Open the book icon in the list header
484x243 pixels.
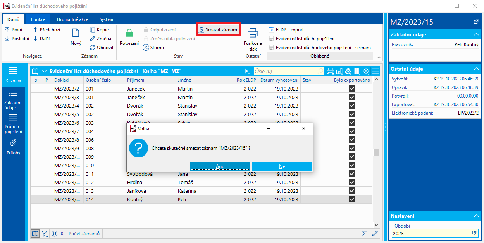[35, 71]
